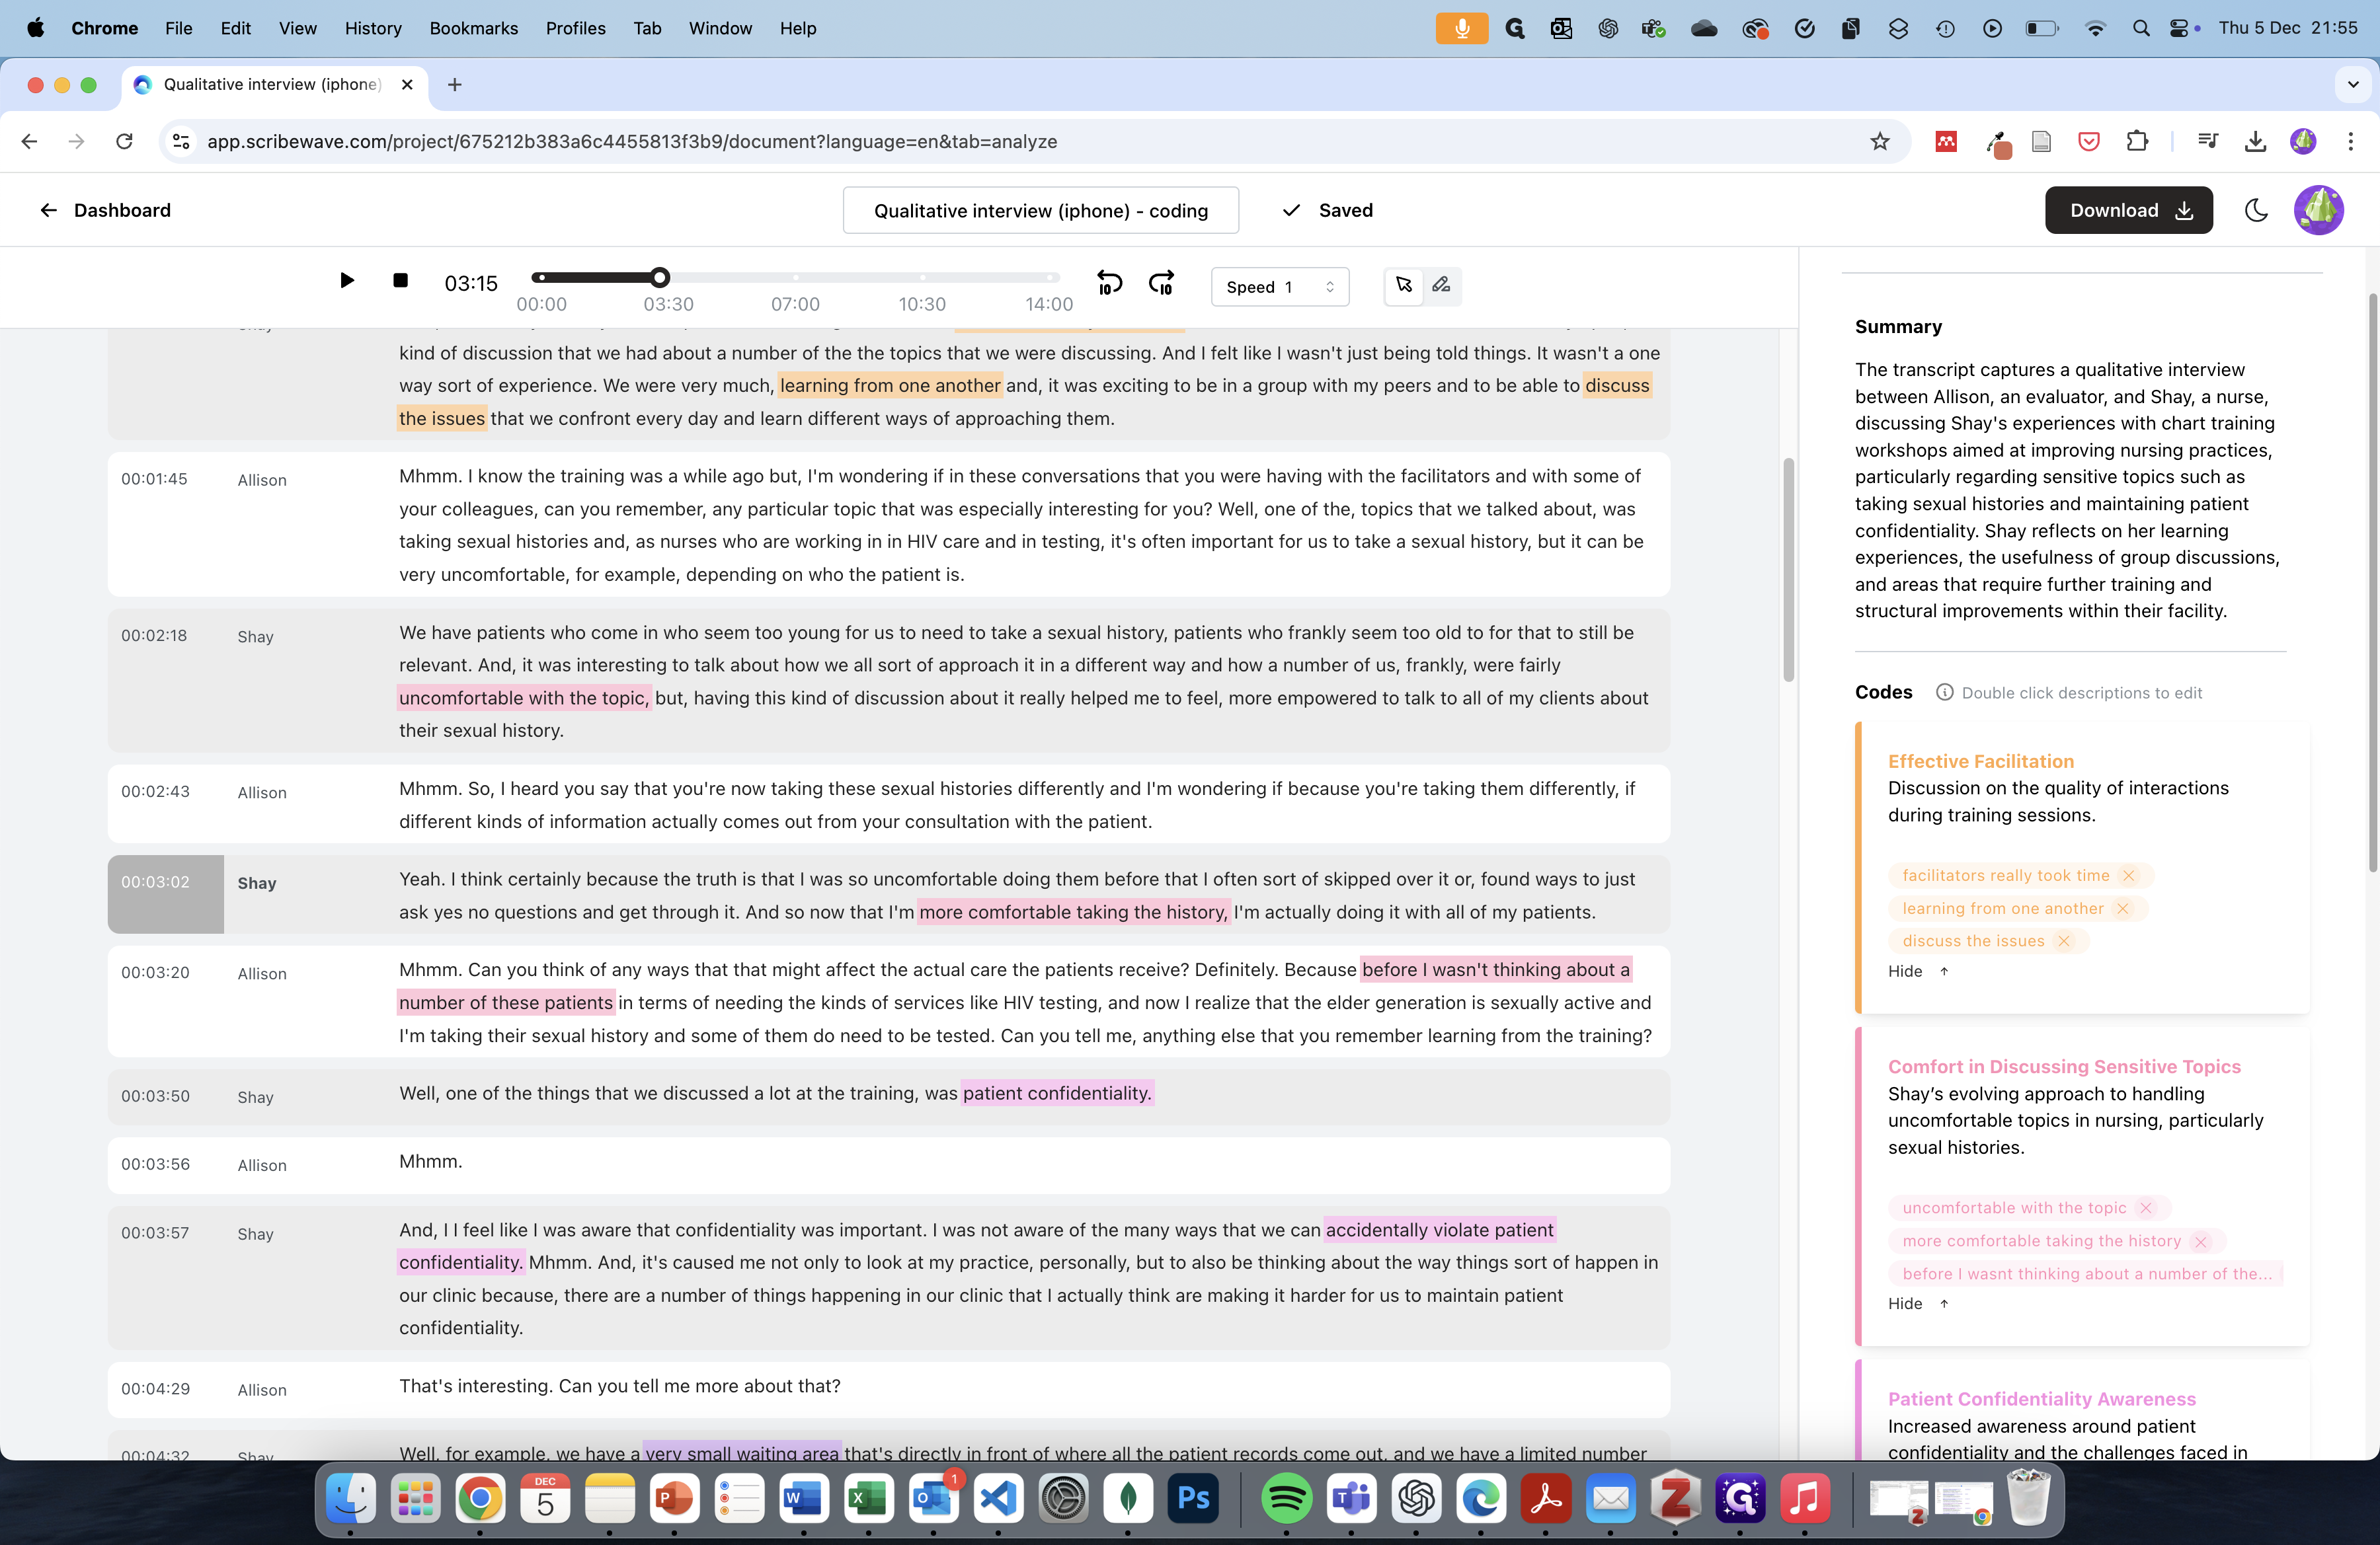2380x1545 pixels.
Task: Open the Bookmarks menu
Action: (473, 28)
